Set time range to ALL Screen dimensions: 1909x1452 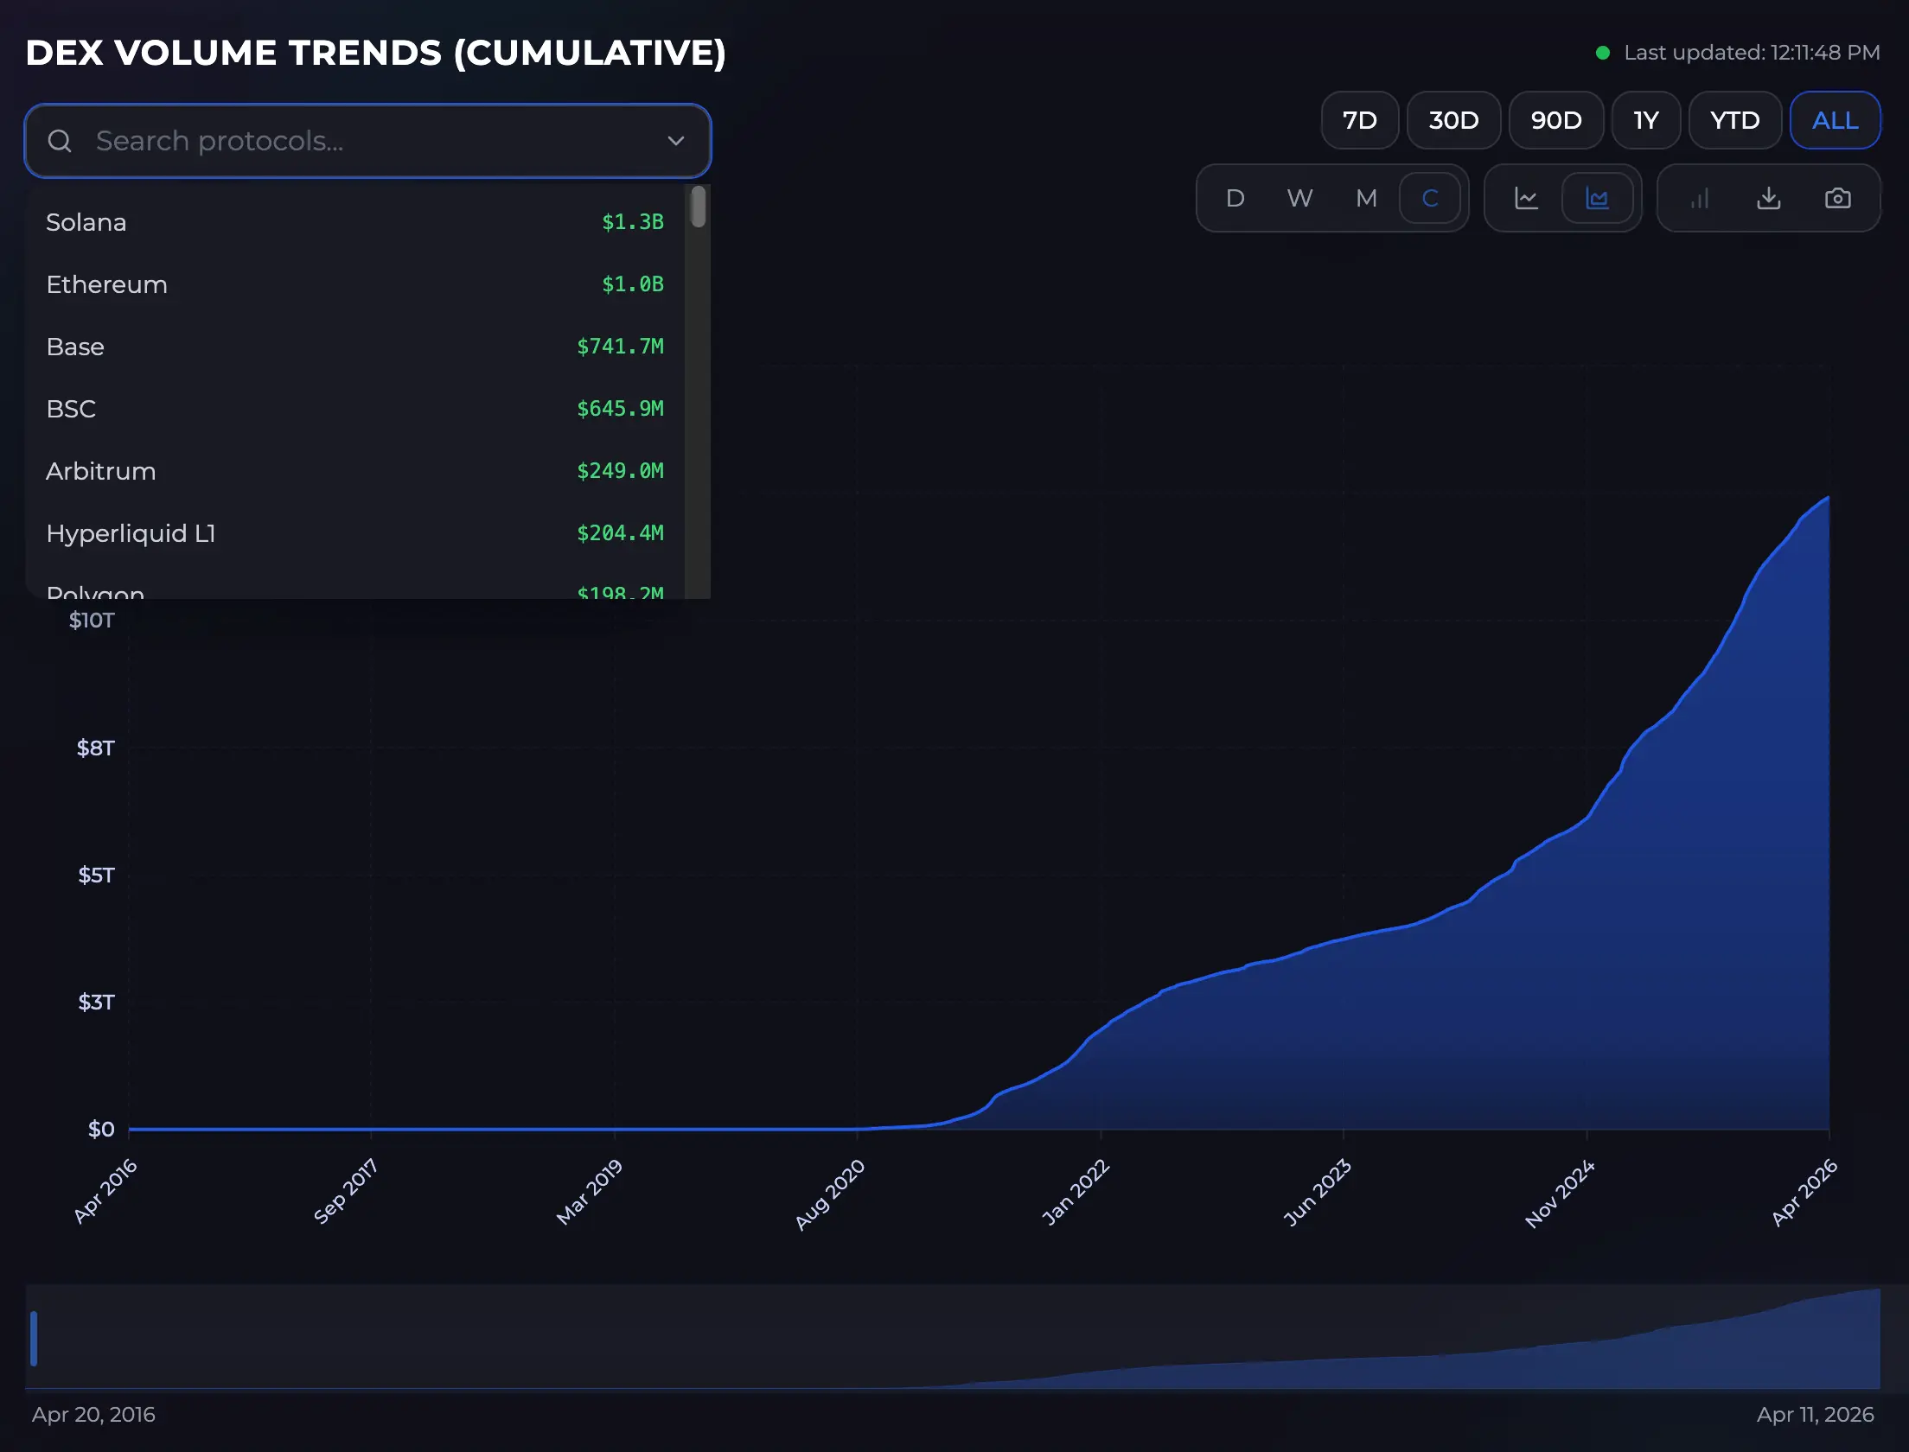click(x=1836, y=120)
